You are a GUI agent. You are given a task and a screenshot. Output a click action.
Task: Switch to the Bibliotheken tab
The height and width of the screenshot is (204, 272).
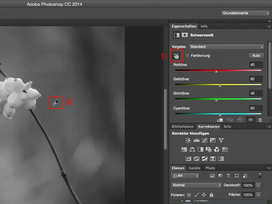click(183, 126)
